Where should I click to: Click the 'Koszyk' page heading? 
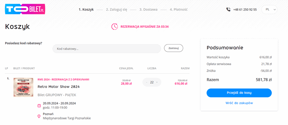(x=17, y=27)
